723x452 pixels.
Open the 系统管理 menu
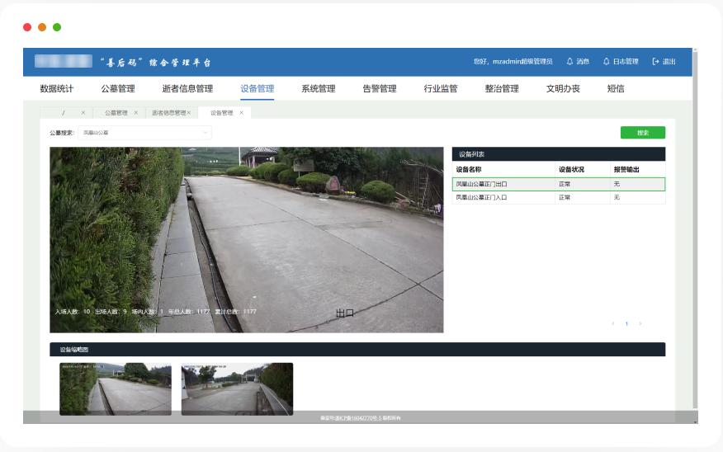(x=318, y=89)
